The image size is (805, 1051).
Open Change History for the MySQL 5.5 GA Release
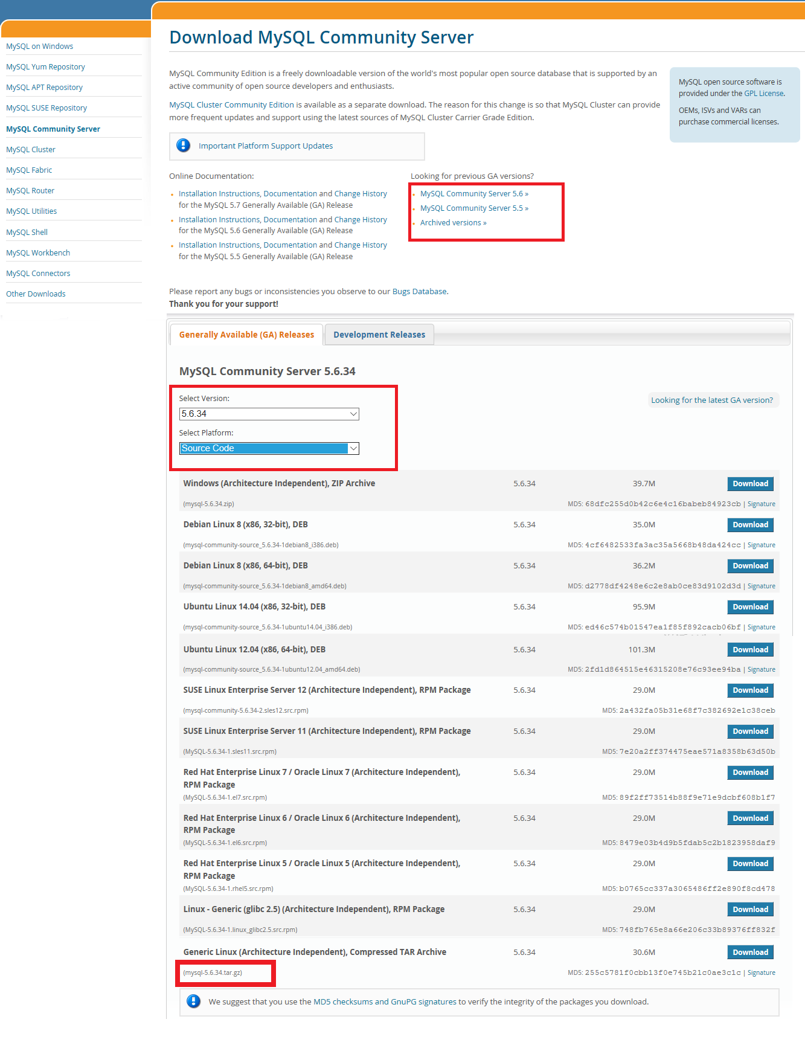click(361, 245)
